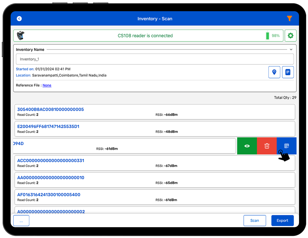308x238 pixels.
Task: Tap the blue tag search icon
Action: click(x=286, y=146)
